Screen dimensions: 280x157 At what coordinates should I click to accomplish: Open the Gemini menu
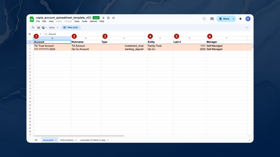click(x=93, y=21)
